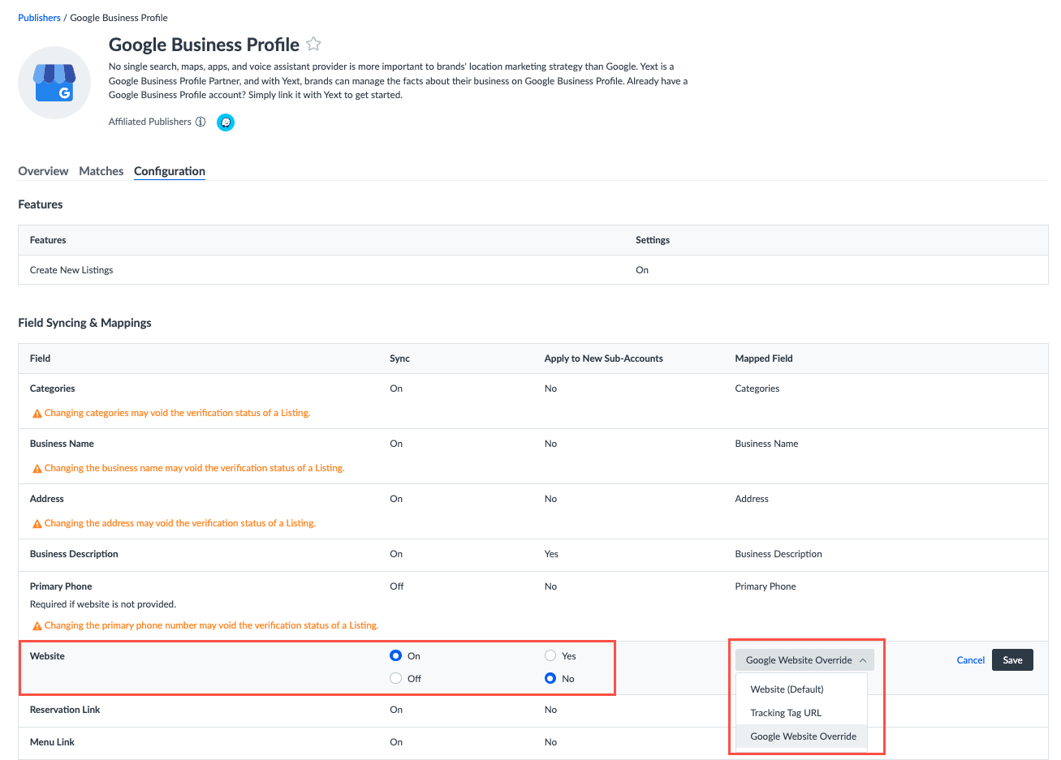Click 'Required if website is not provided' note
1061x760 pixels.
(103, 604)
